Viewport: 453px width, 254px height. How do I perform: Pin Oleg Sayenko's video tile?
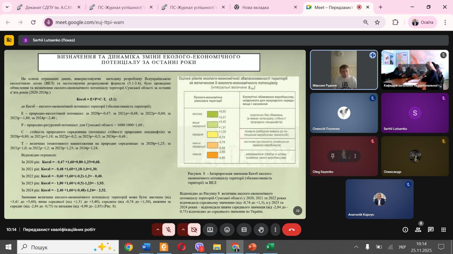click(x=333, y=156)
